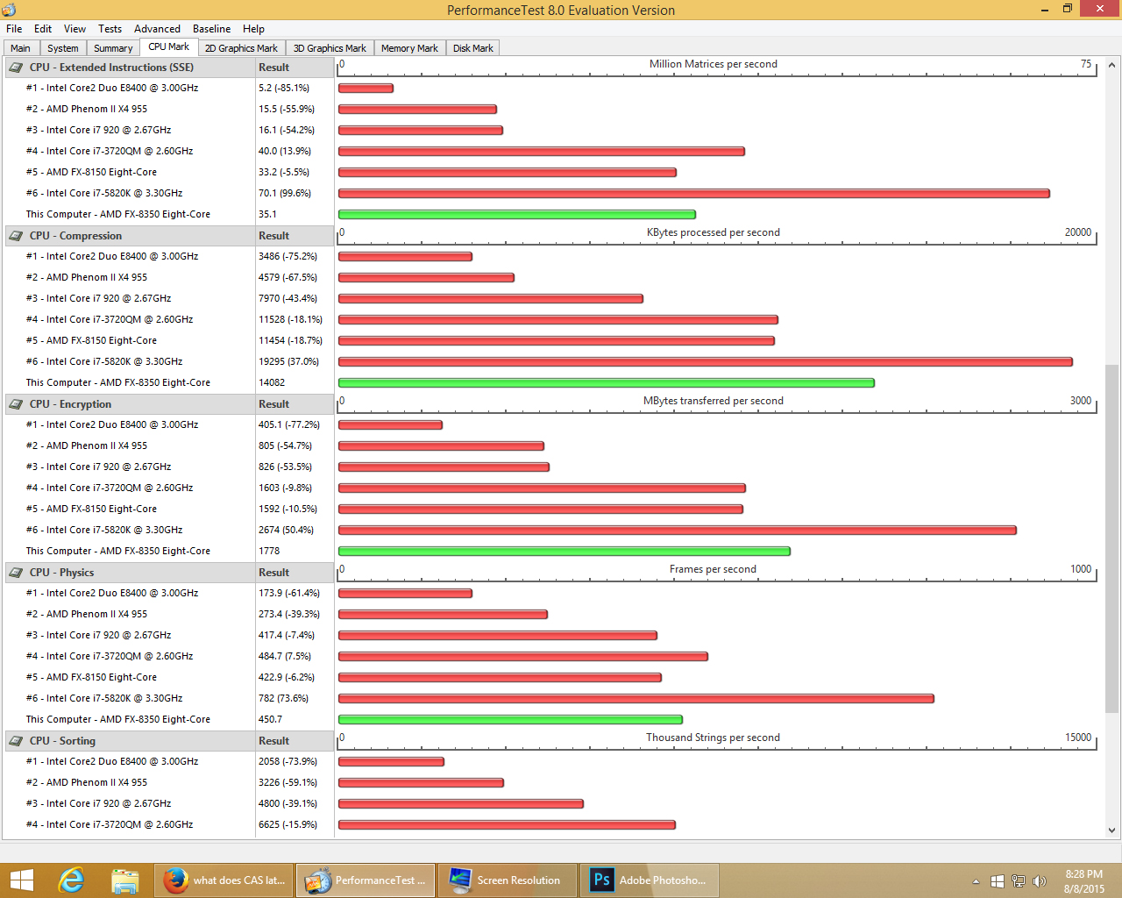This screenshot has height=898, width=1122.
Task: Open the Baseline menu
Action: (x=211, y=29)
